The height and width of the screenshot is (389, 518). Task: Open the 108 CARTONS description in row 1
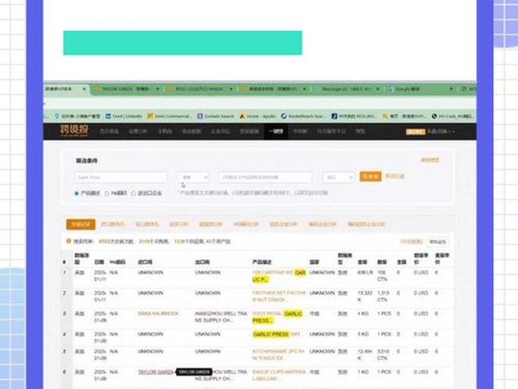coord(279,276)
